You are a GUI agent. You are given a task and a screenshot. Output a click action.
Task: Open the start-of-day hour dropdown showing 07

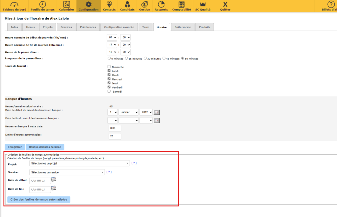(112, 37)
